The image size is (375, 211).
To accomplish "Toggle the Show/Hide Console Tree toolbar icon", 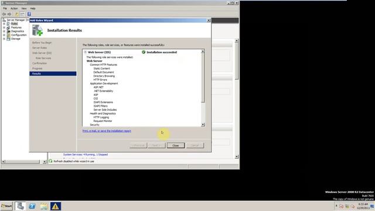I will pyautogui.click(x=22, y=14).
